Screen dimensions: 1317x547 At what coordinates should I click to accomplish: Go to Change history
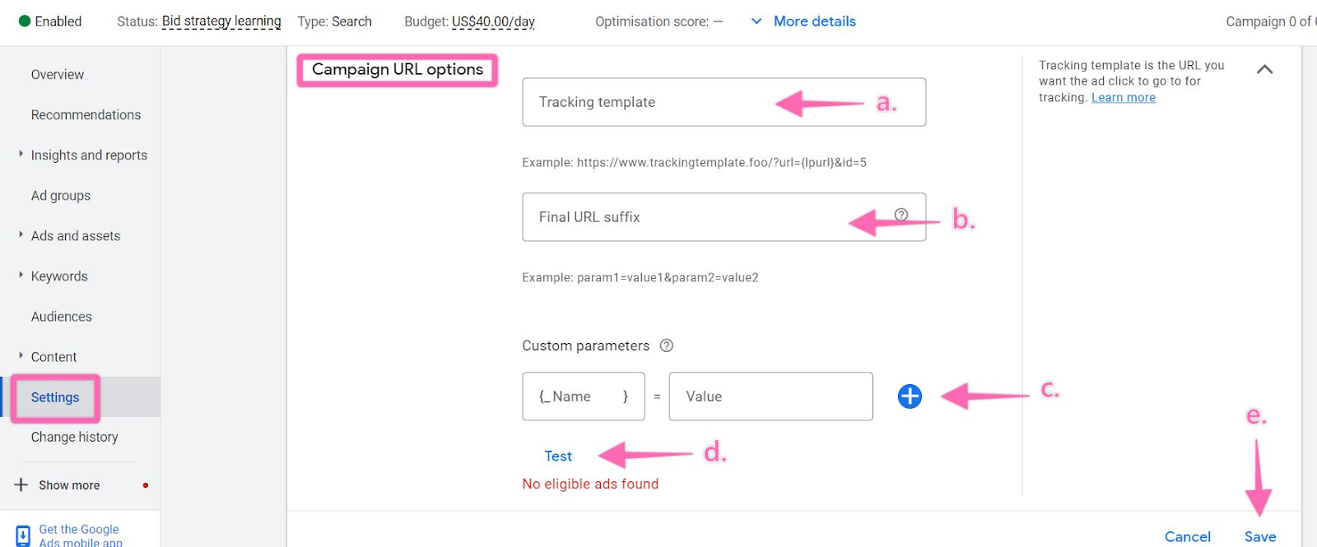(75, 437)
